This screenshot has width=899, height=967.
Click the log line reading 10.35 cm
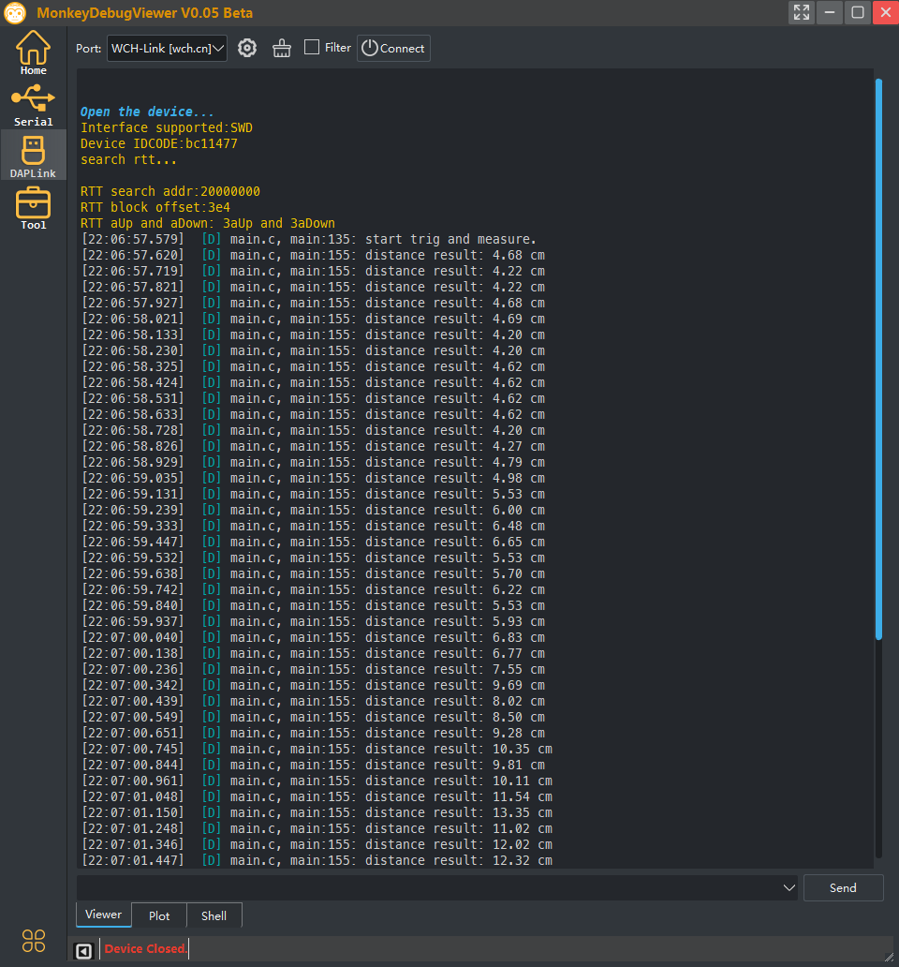tap(317, 750)
